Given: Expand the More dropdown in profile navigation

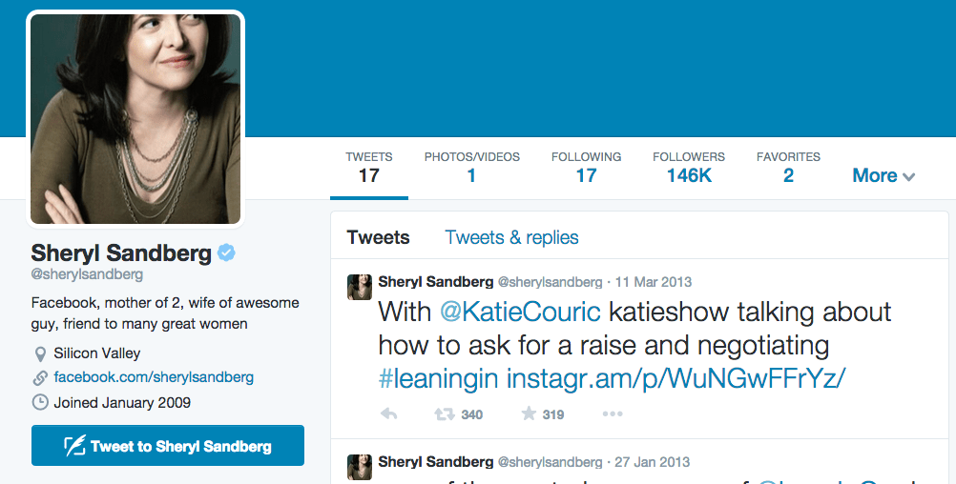Looking at the screenshot, I should tap(883, 175).
